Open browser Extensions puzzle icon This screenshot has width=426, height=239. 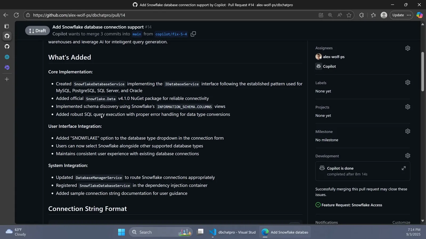coord(361,15)
